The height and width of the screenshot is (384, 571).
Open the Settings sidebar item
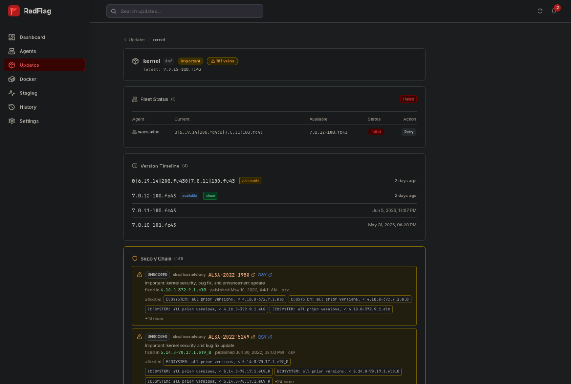coord(45,121)
